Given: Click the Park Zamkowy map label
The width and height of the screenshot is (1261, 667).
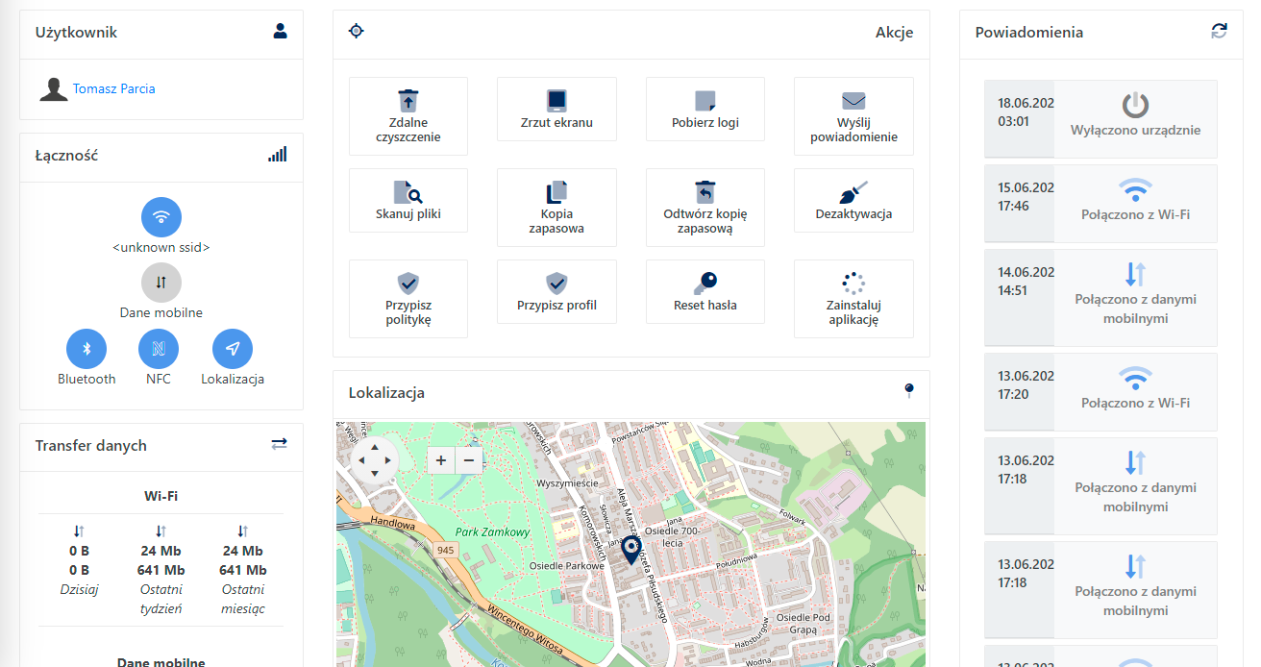Looking at the screenshot, I should (x=492, y=531).
